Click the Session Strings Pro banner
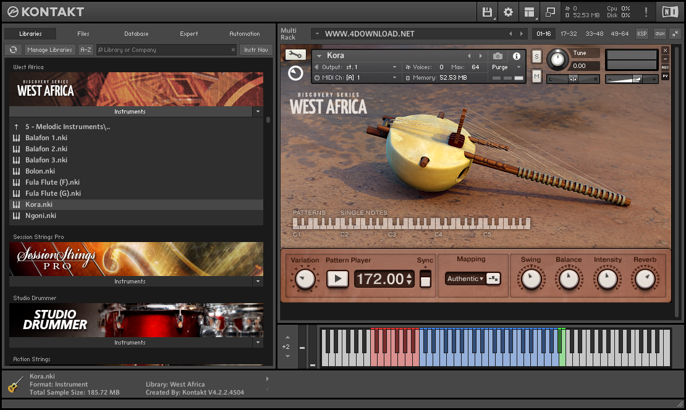This screenshot has width=686, height=410. pyautogui.click(x=136, y=259)
